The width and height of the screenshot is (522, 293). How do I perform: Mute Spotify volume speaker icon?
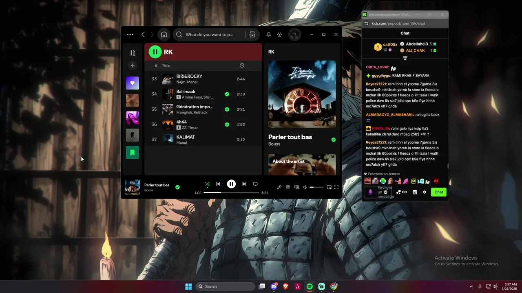click(305, 187)
